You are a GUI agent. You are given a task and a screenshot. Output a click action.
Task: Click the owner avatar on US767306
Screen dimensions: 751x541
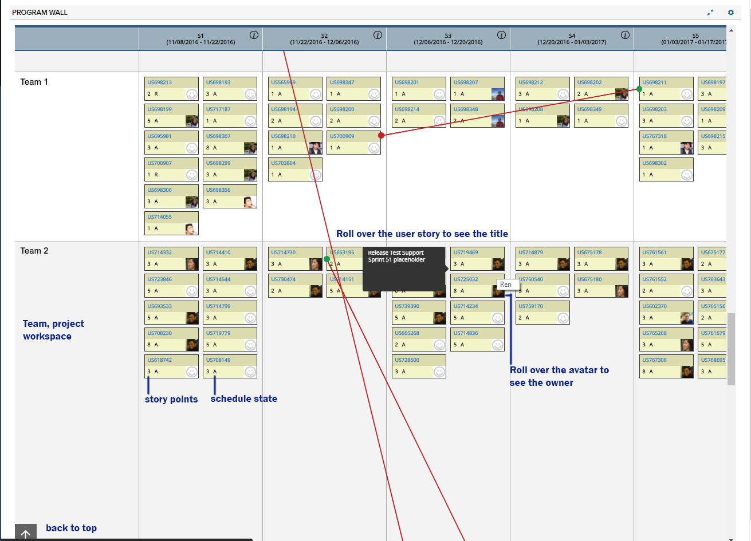(x=687, y=372)
